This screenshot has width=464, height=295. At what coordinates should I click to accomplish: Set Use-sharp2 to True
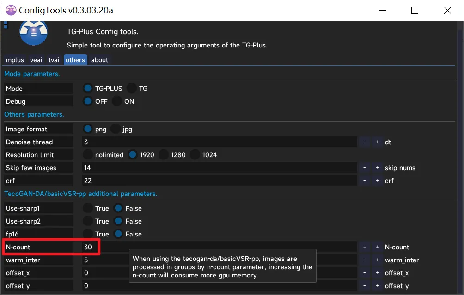[x=88, y=221]
